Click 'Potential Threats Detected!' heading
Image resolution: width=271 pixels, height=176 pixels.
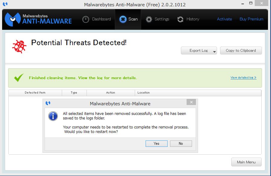pos(79,43)
